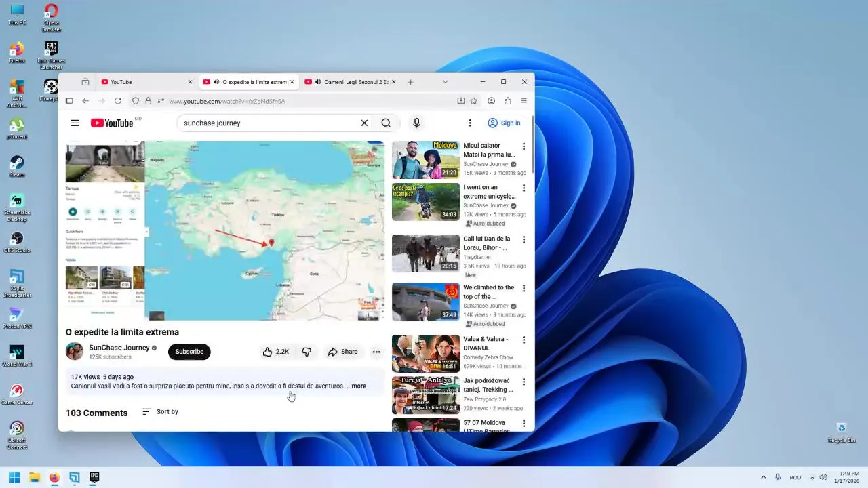Open the Firefox application menu
This screenshot has height=488, width=868.
pyautogui.click(x=524, y=101)
